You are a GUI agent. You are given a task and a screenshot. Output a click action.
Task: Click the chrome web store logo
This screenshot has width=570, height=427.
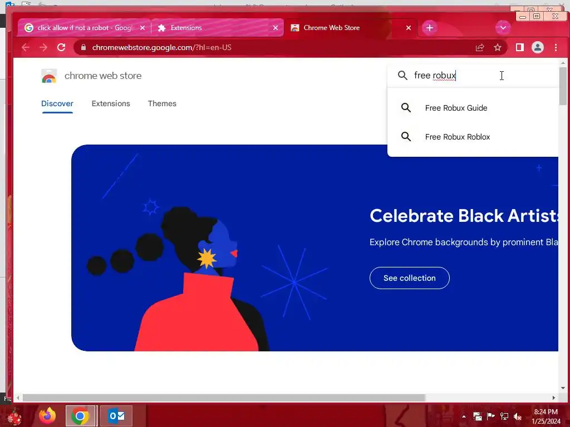tap(49, 76)
